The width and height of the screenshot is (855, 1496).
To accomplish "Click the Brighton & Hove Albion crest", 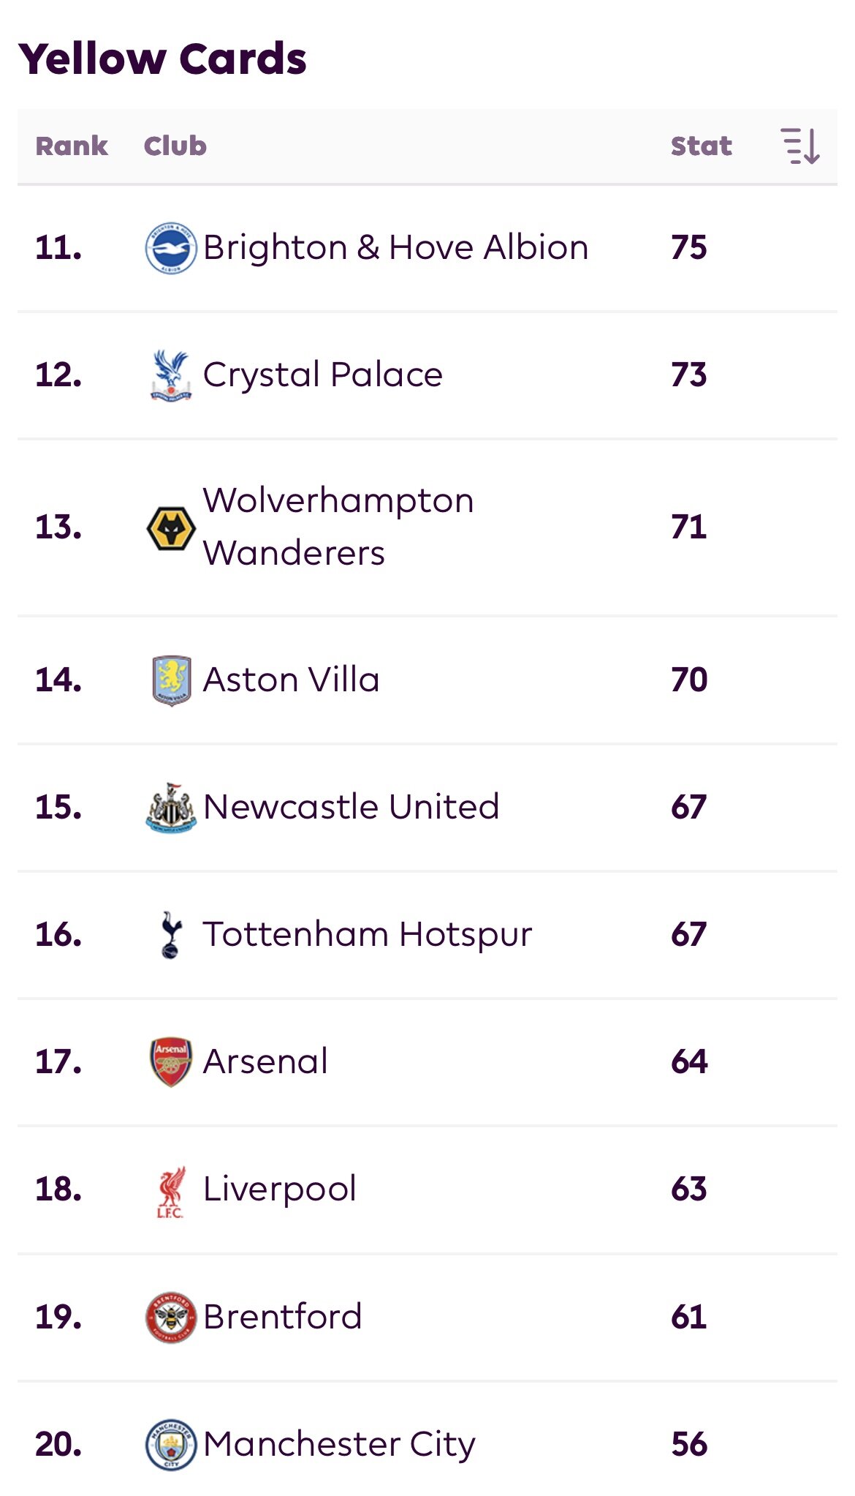I will (170, 248).
